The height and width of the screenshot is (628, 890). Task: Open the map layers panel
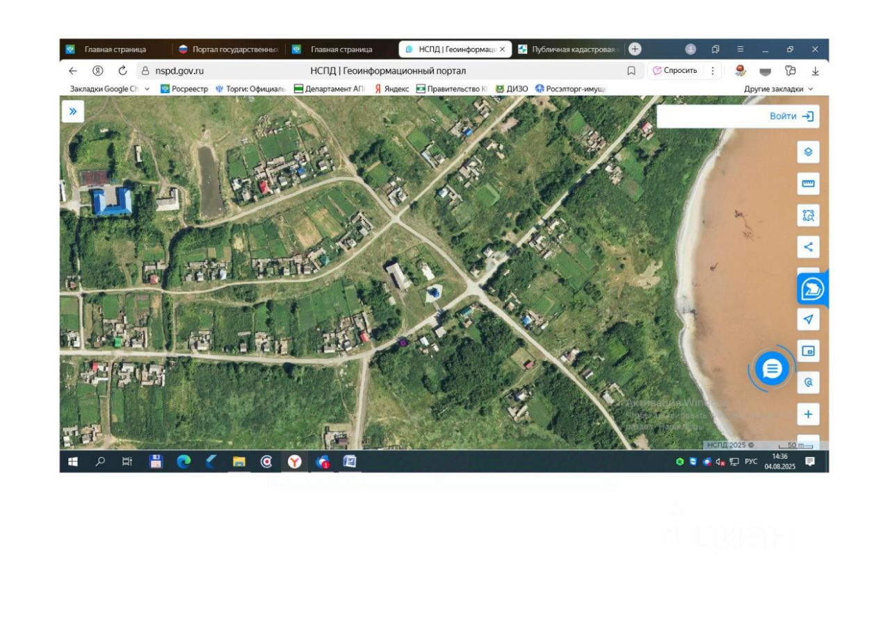tap(807, 151)
